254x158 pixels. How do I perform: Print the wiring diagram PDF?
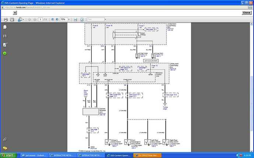click(6, 19)
